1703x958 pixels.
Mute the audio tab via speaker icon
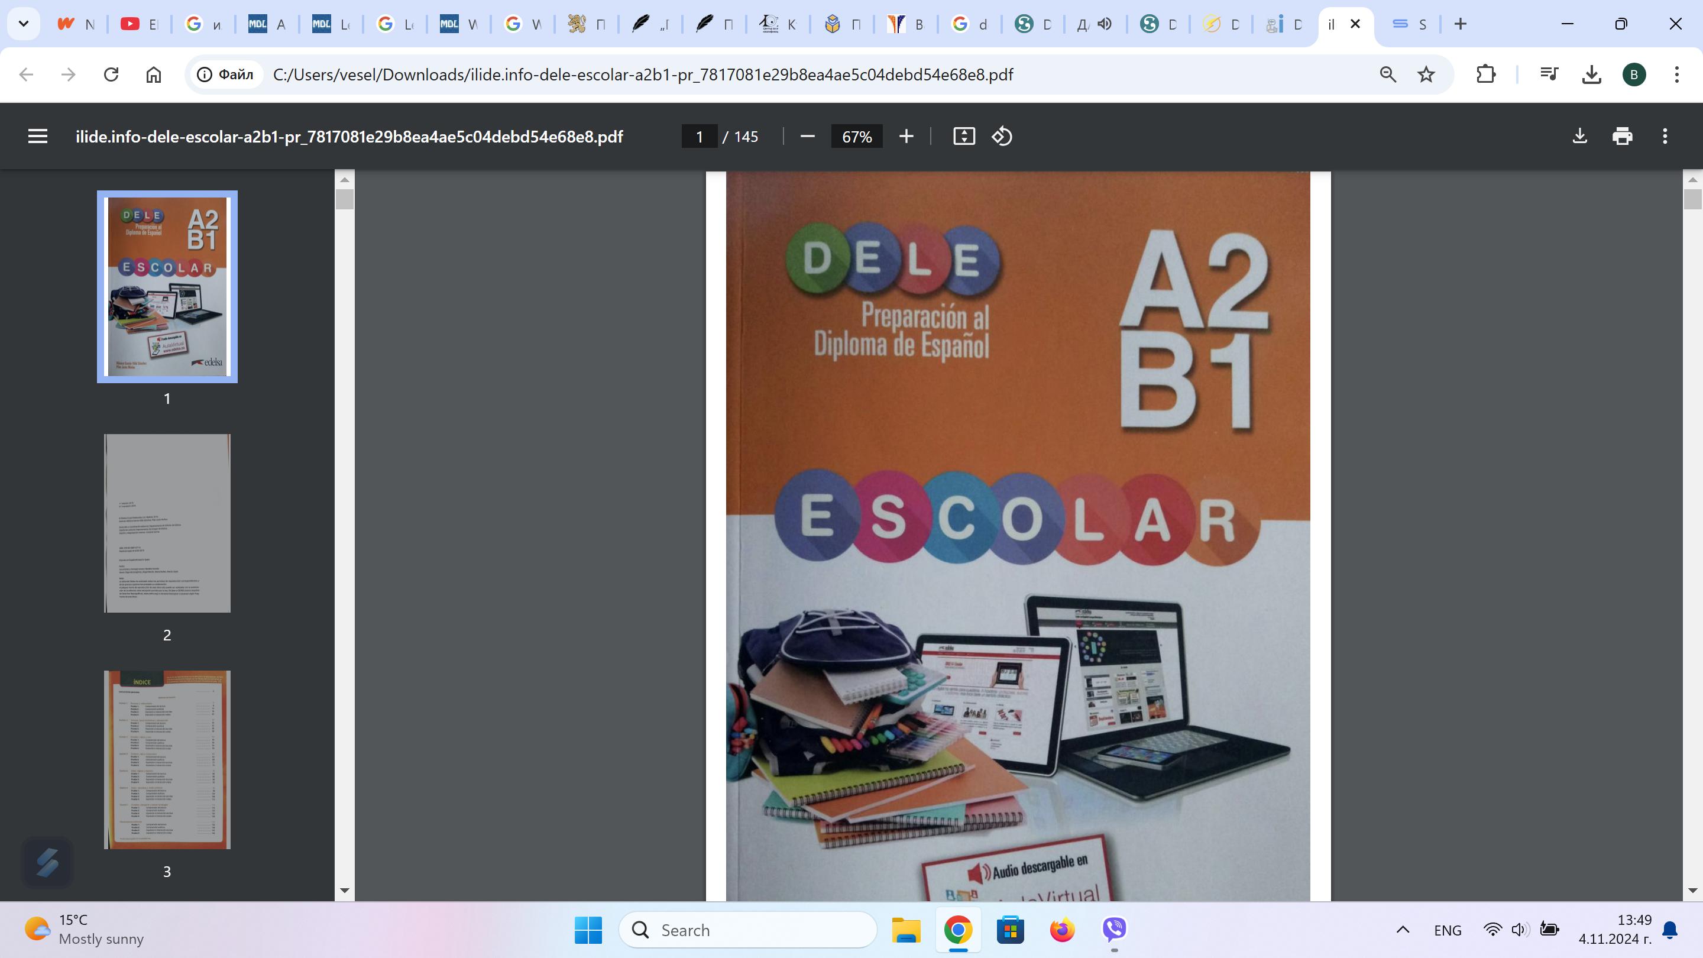pyautogui.click(x=1105, y=24)
